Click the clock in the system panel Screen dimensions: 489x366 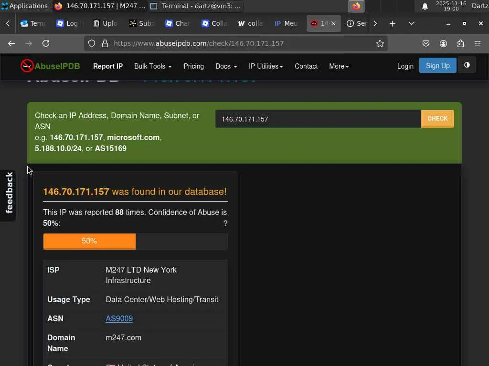[451, 6]
